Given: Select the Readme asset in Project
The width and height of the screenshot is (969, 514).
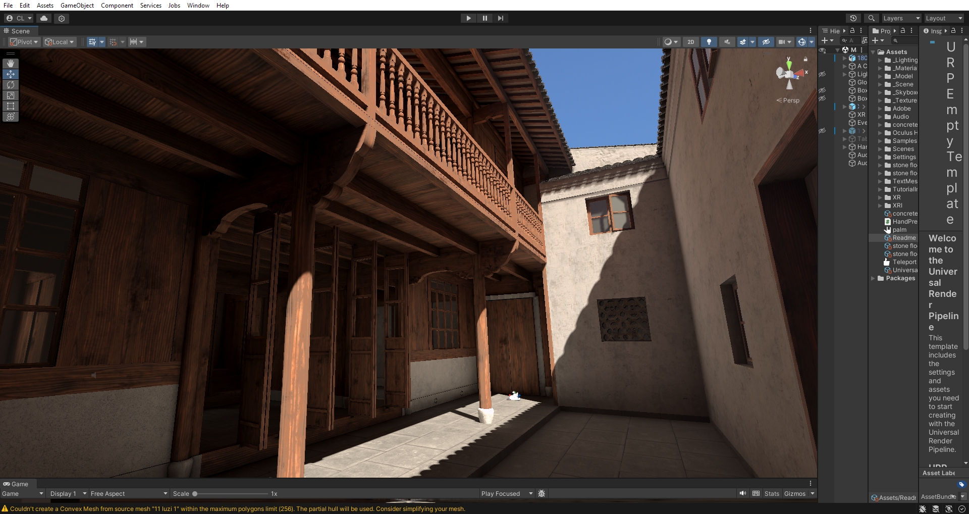Looking at the screenshot, I should pos(903,238).
